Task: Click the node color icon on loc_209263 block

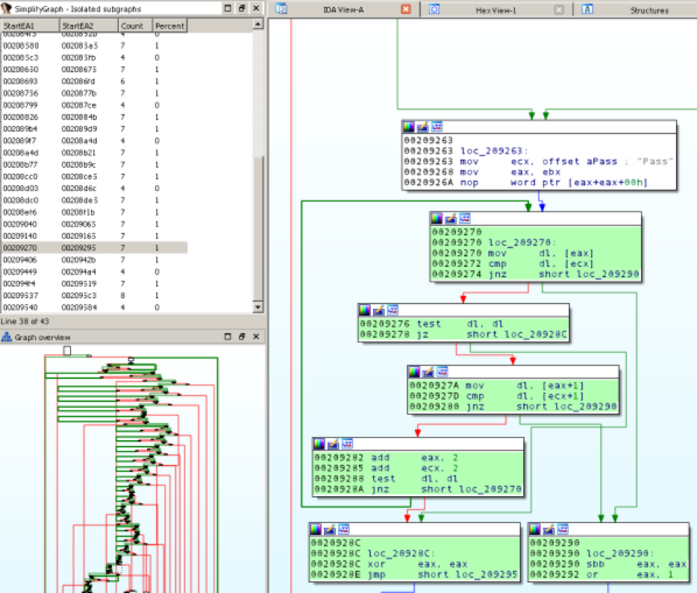Action: [408, 127]
